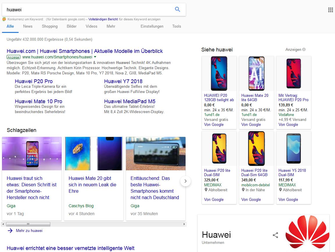335x252 pixels.
Task: Open the Google apps grid icon
Action: click(x=330, y=10)
